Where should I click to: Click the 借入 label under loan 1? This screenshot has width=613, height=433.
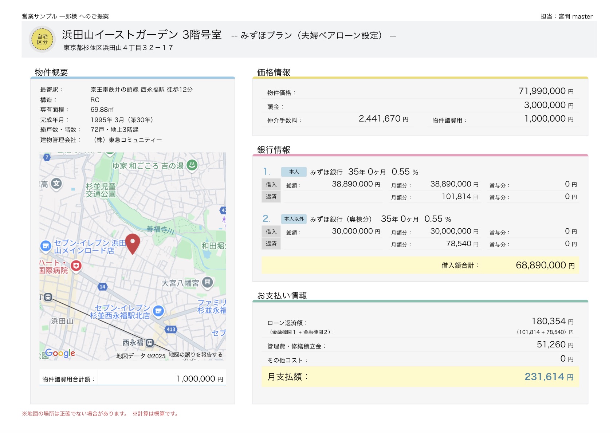pyautogui.click(x=271, y=185)
